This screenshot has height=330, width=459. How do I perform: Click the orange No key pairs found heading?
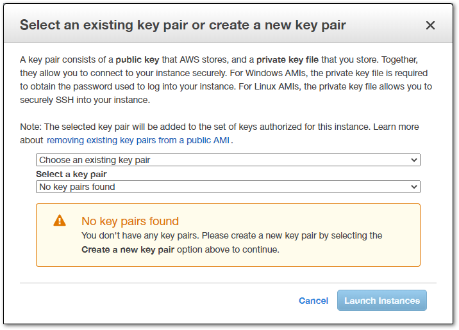(130, 221)
